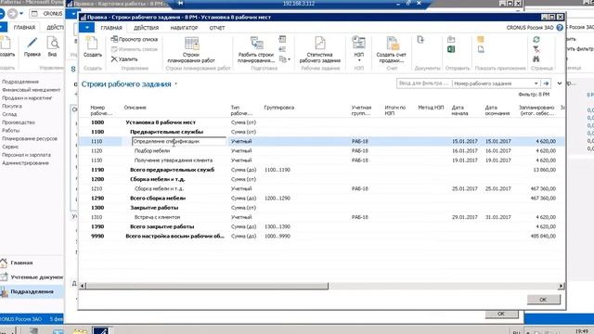Click the Группировка column header
594x334 pixels.
tap(278, 108)
